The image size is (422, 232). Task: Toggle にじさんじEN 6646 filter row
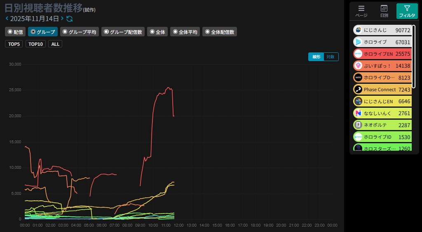[x=382, y=101]
